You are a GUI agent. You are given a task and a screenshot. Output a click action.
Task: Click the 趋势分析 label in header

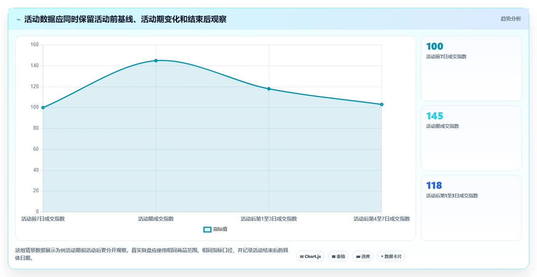click(x=511, y=19)
